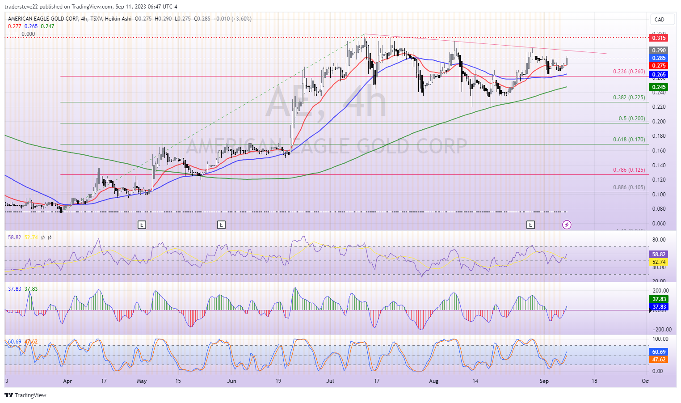Screen dimensions: 681x403
Task: Click the yellow 52.74 RSI axis label
Action: point(659,262)
